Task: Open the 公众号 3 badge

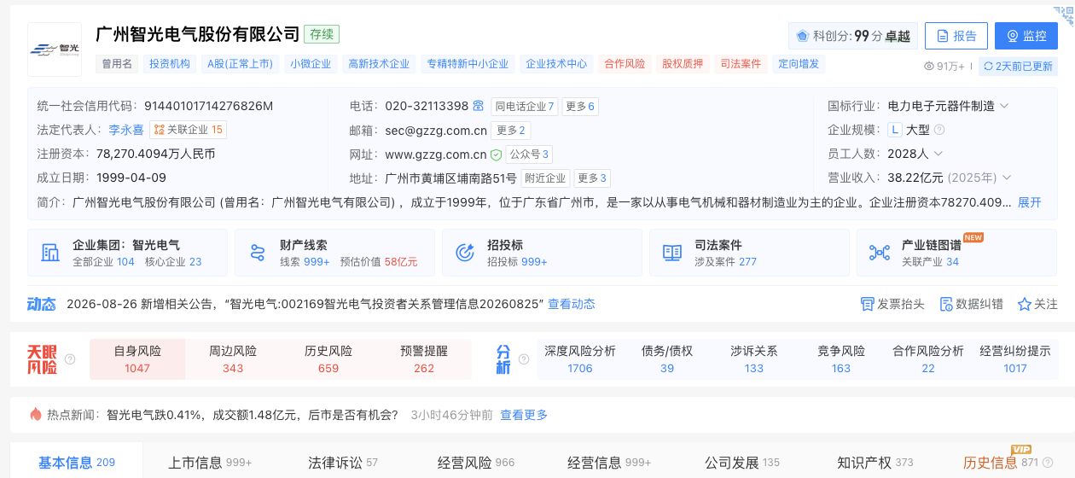Action: 529,154
